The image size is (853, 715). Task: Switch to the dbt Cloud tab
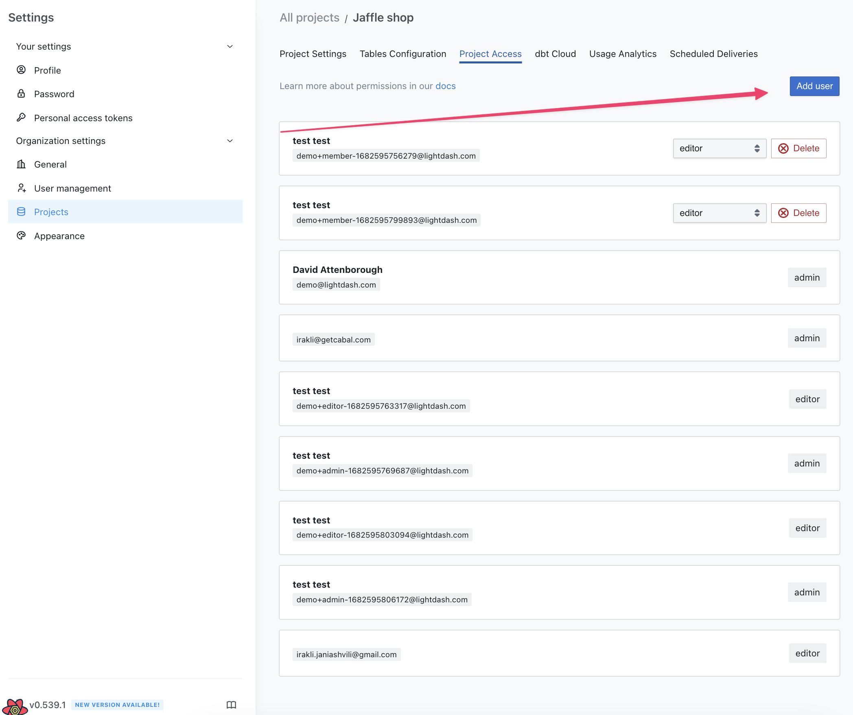555,54
